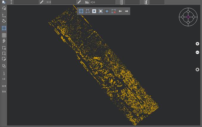
Task: Click the center of the navigation compass
Action: [x=188, y=17]
